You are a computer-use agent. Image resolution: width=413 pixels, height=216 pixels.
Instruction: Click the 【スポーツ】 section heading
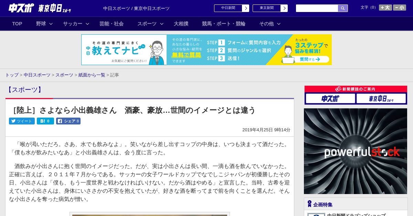point(24,90)
